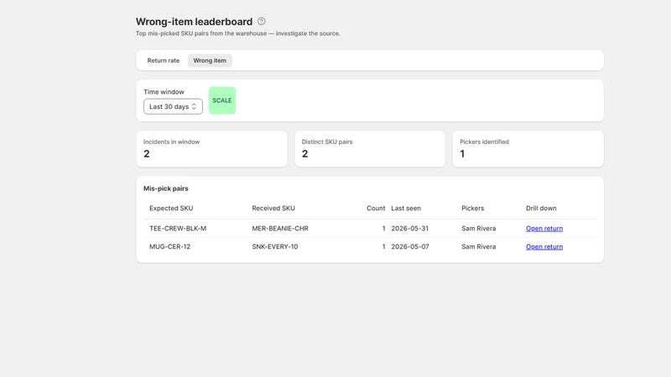Open the help icon beside Wrong-item leaderboard
671x377 pixels.
click(261, 22)
